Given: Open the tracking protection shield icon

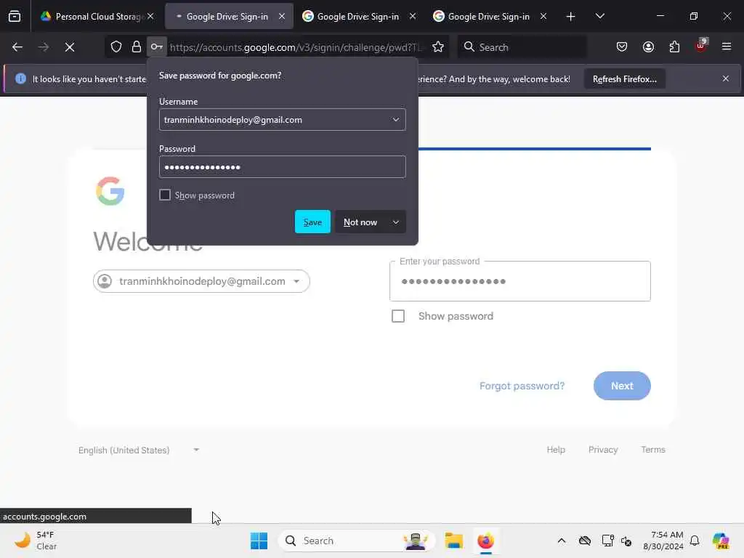Looking at the screenshot, I should [116, 47].
